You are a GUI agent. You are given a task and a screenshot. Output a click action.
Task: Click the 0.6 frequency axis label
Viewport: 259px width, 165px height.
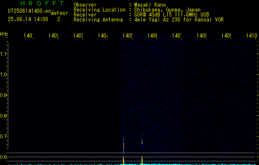point(4,157)
